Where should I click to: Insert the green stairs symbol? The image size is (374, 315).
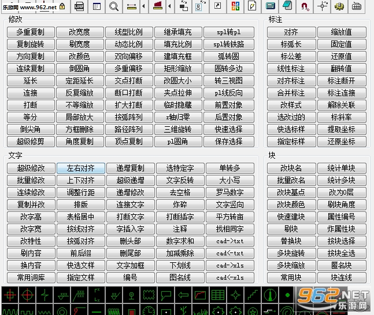253,295
